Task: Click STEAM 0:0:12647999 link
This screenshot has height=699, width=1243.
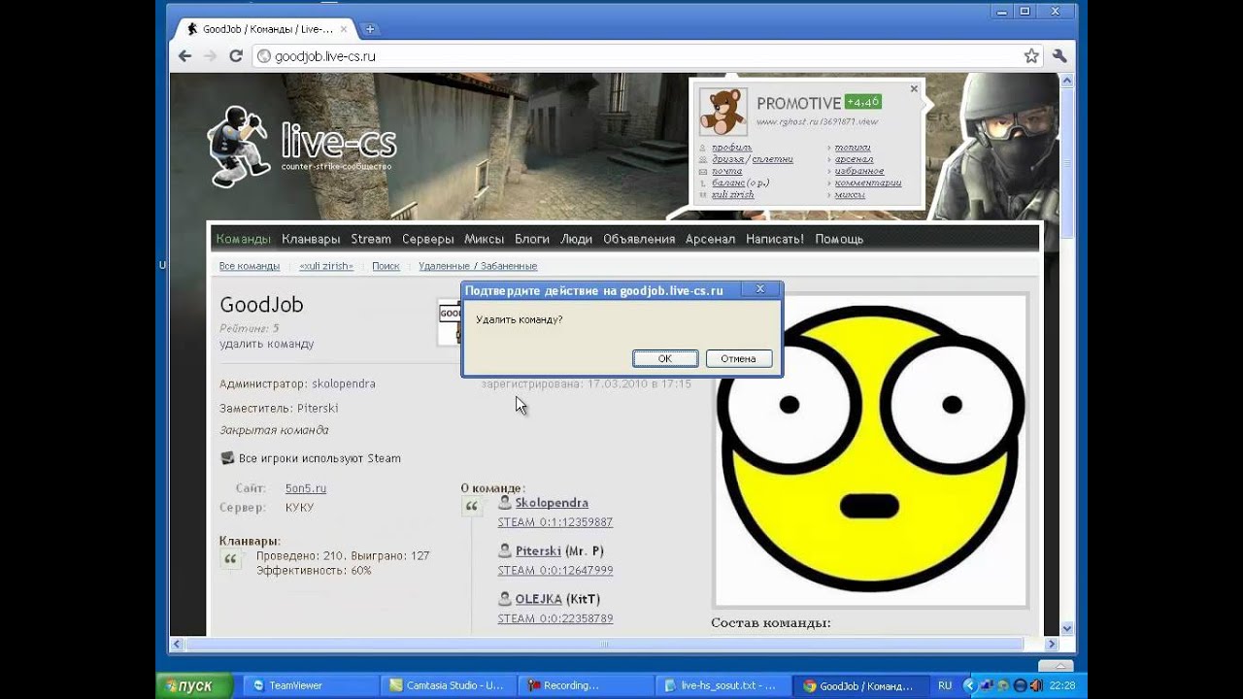Action: (x=555, y=571)
